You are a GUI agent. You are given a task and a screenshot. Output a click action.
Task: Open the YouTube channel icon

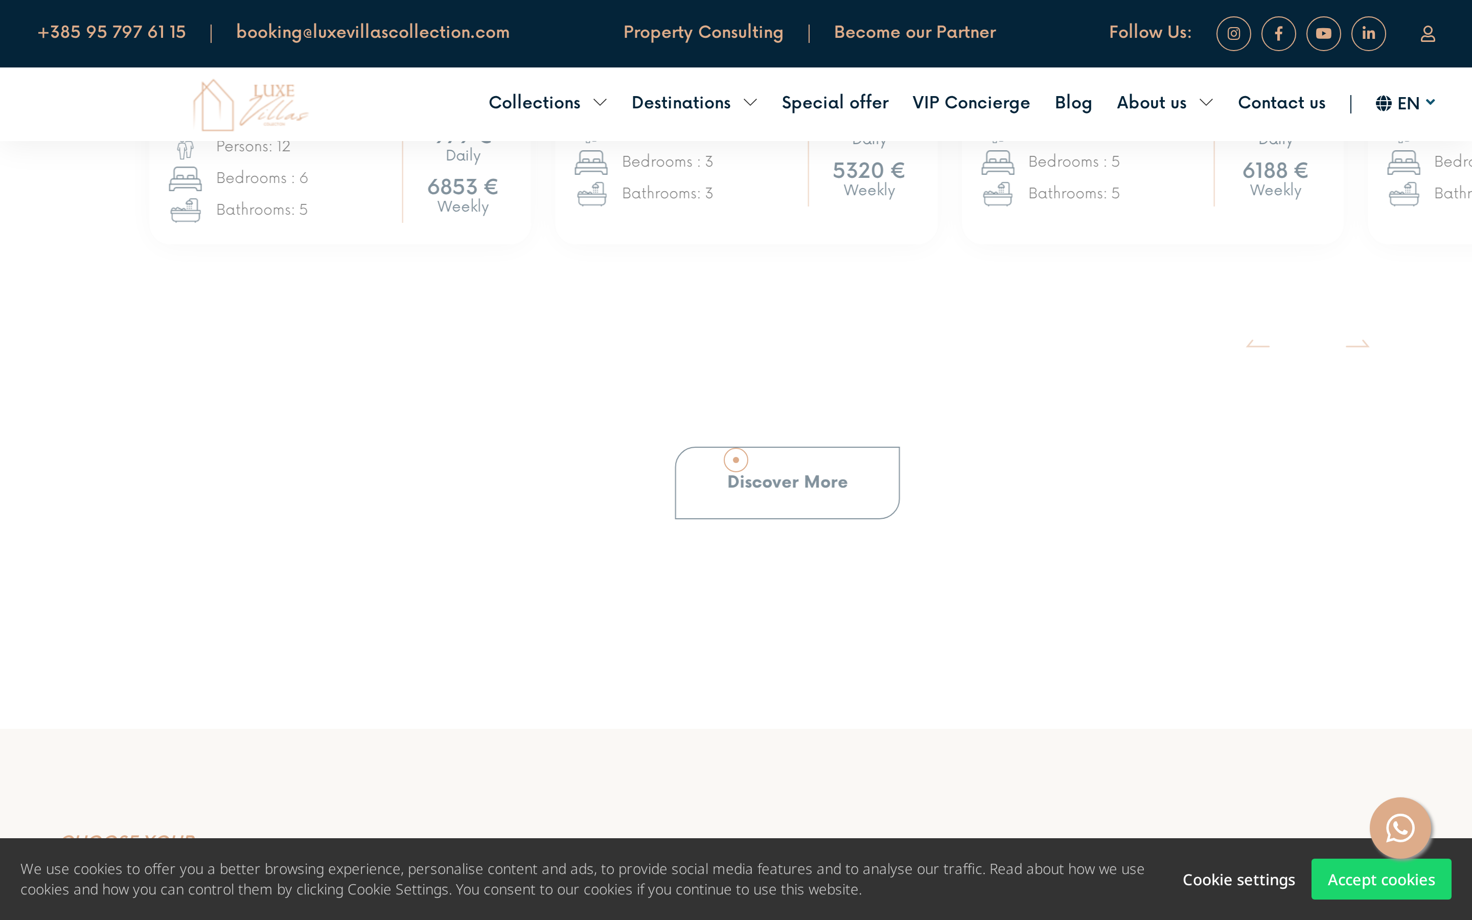point(1323,33)
